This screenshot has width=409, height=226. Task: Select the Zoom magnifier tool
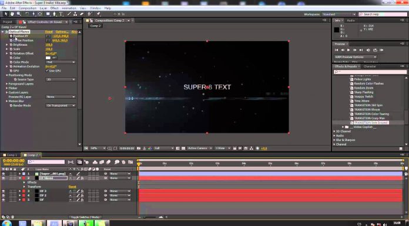click(19, 14)
